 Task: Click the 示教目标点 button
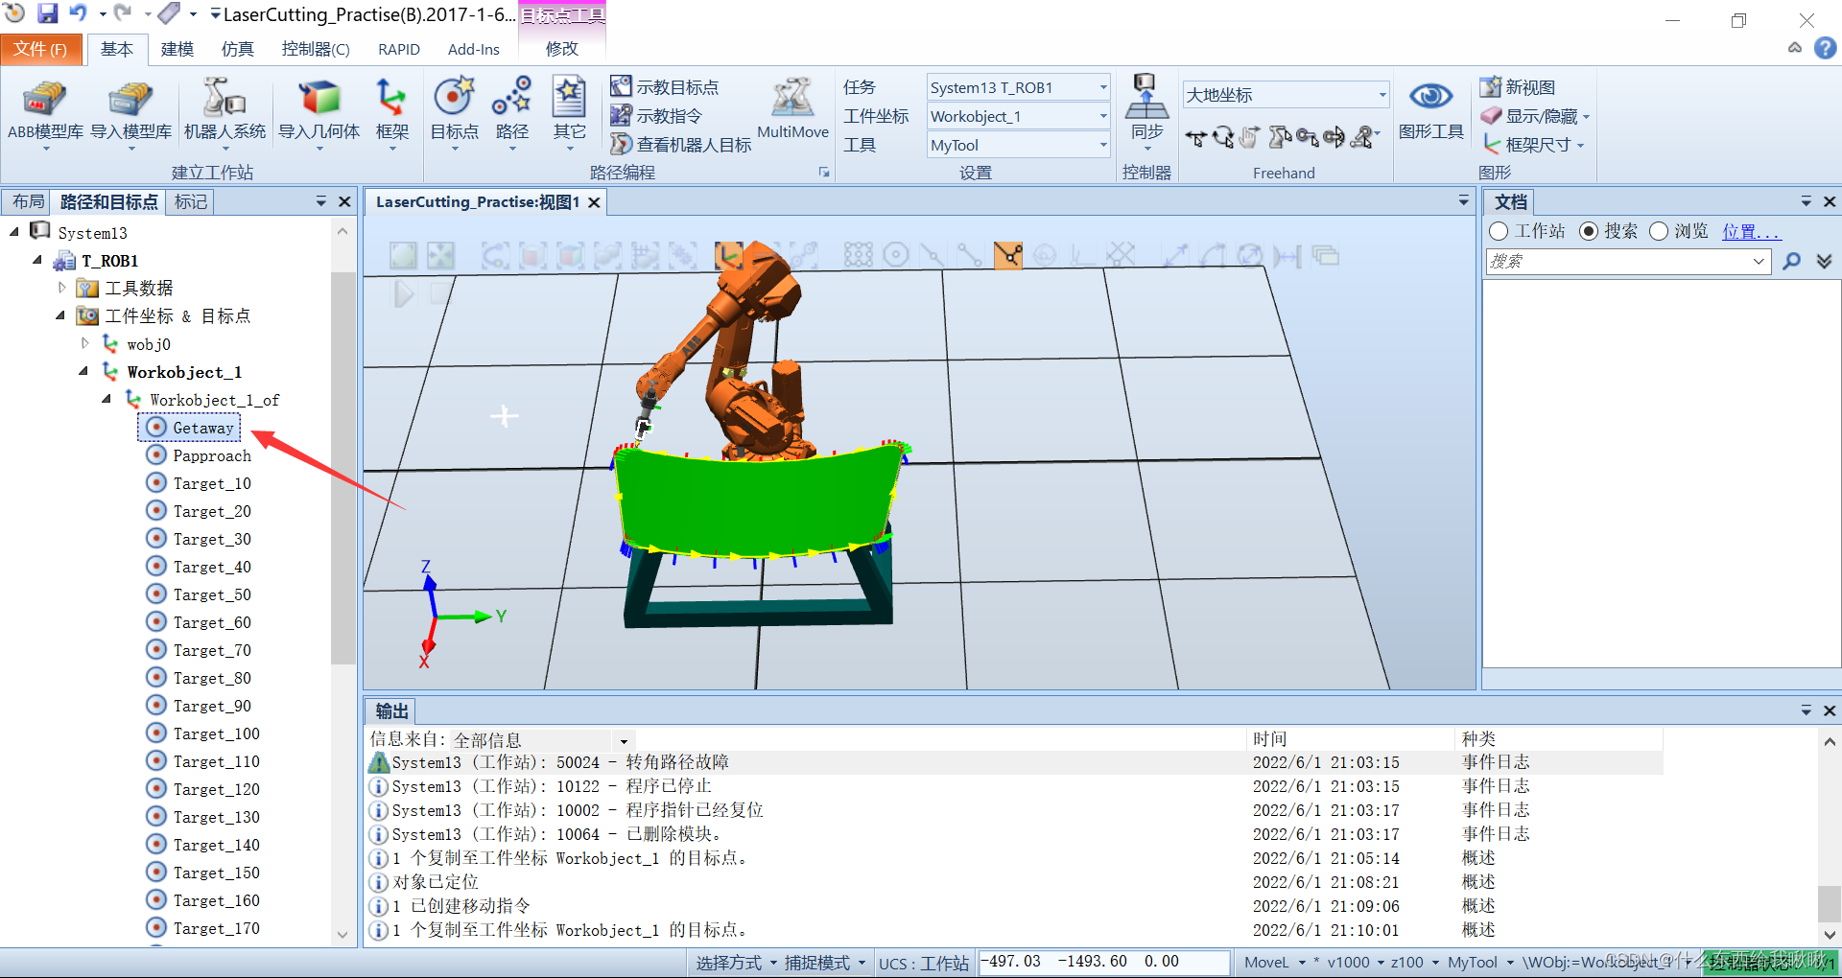coord(665,87)
